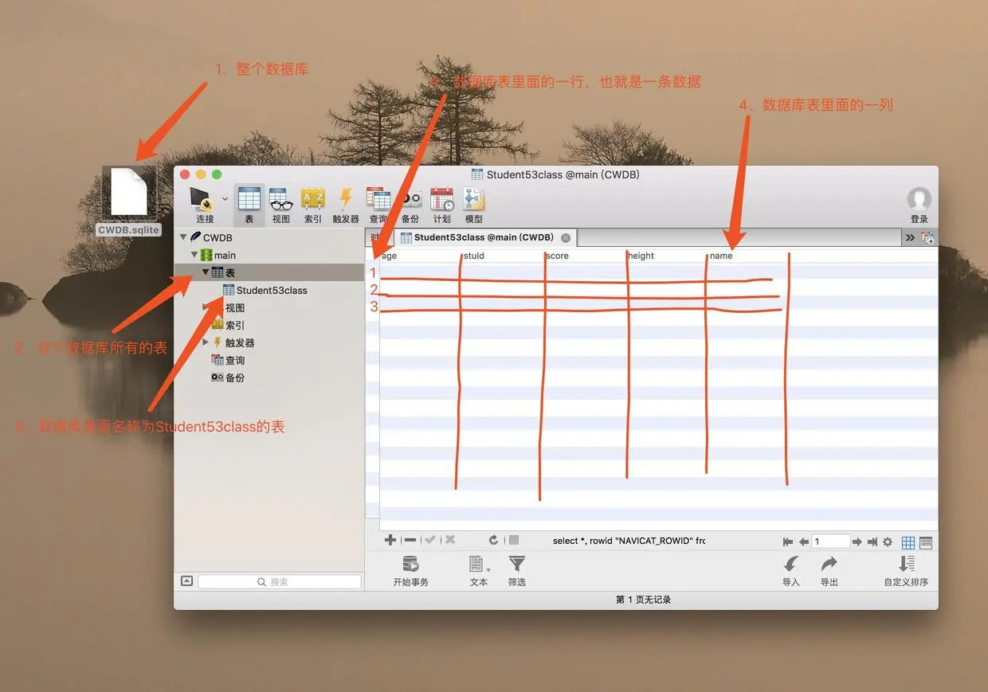Image resolution: width=988 pixels, height=692 pixels.
Task: Collapse the 表 tables tree node
Action: click(206, 272)
